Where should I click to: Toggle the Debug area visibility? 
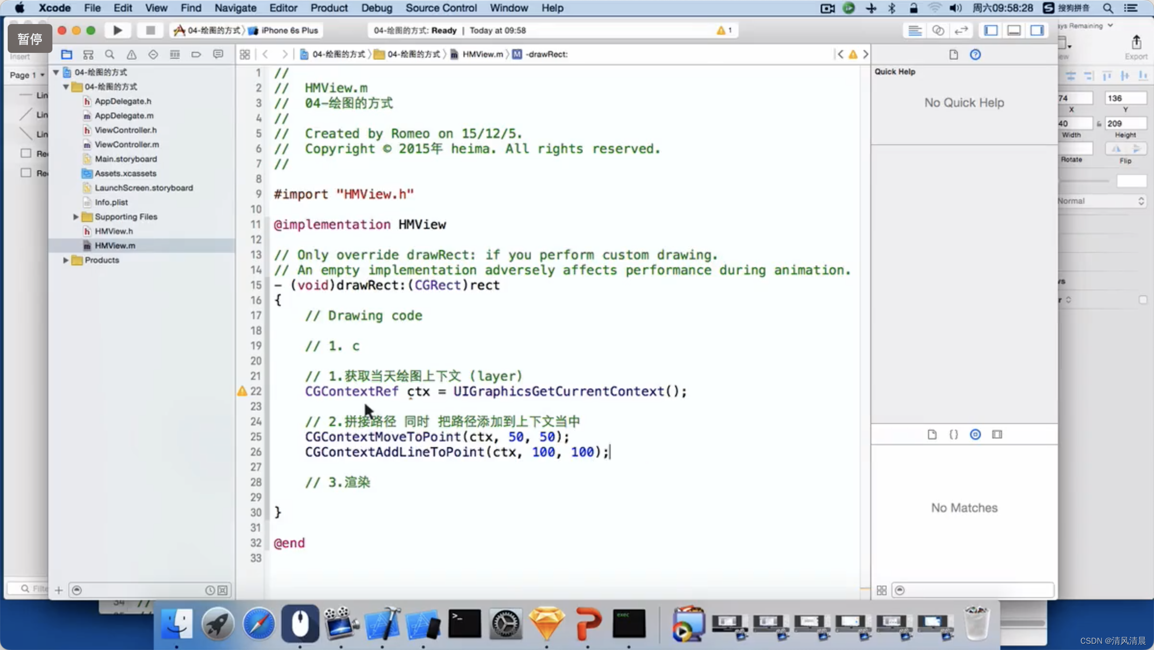click(x=1014, y=30)
